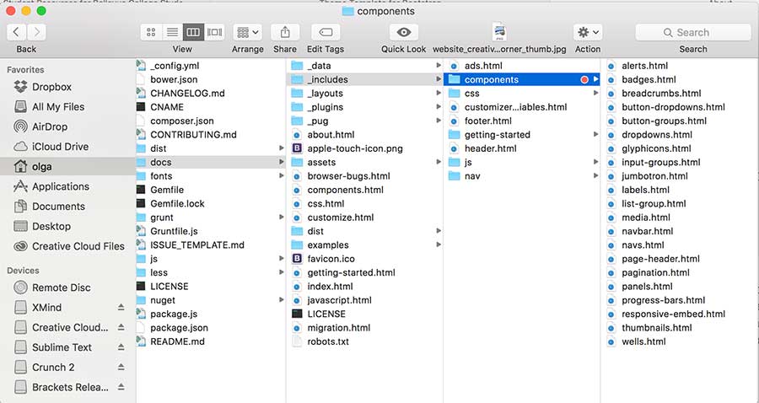Open Quick Look eye icon
Screen dimensions: 759x403
[404, 32]
